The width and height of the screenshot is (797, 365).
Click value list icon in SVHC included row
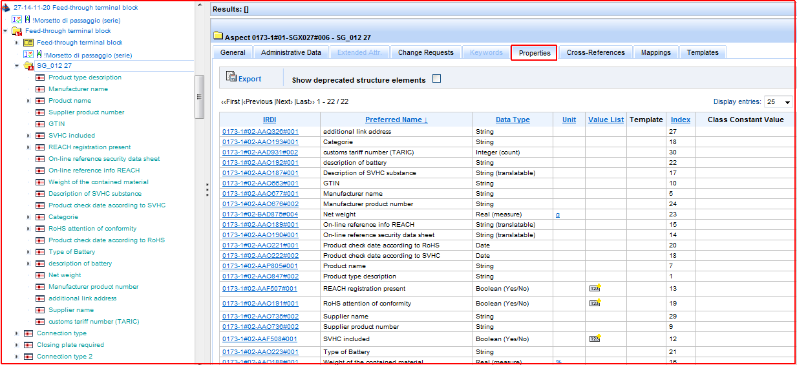click(x=595, y=338)
